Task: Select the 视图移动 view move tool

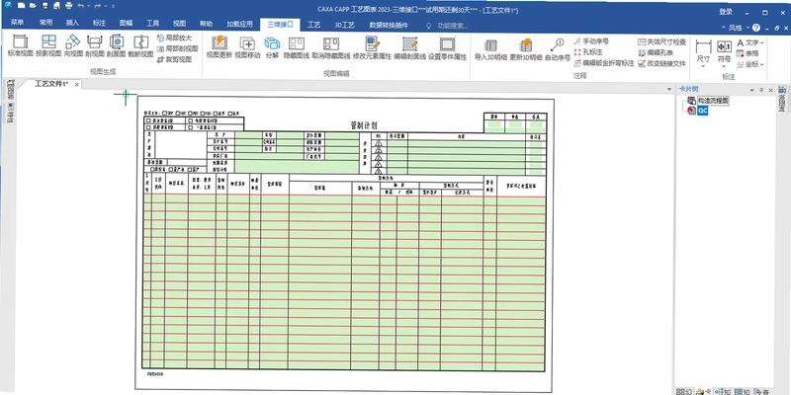Action: (247, 47)
